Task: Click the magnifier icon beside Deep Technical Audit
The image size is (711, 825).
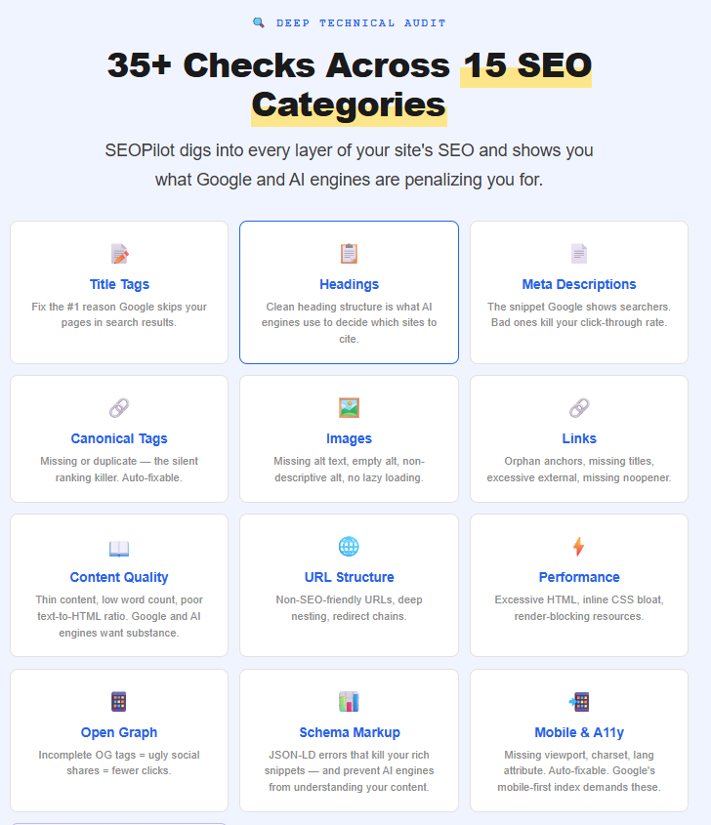Action: pos(259,22)
